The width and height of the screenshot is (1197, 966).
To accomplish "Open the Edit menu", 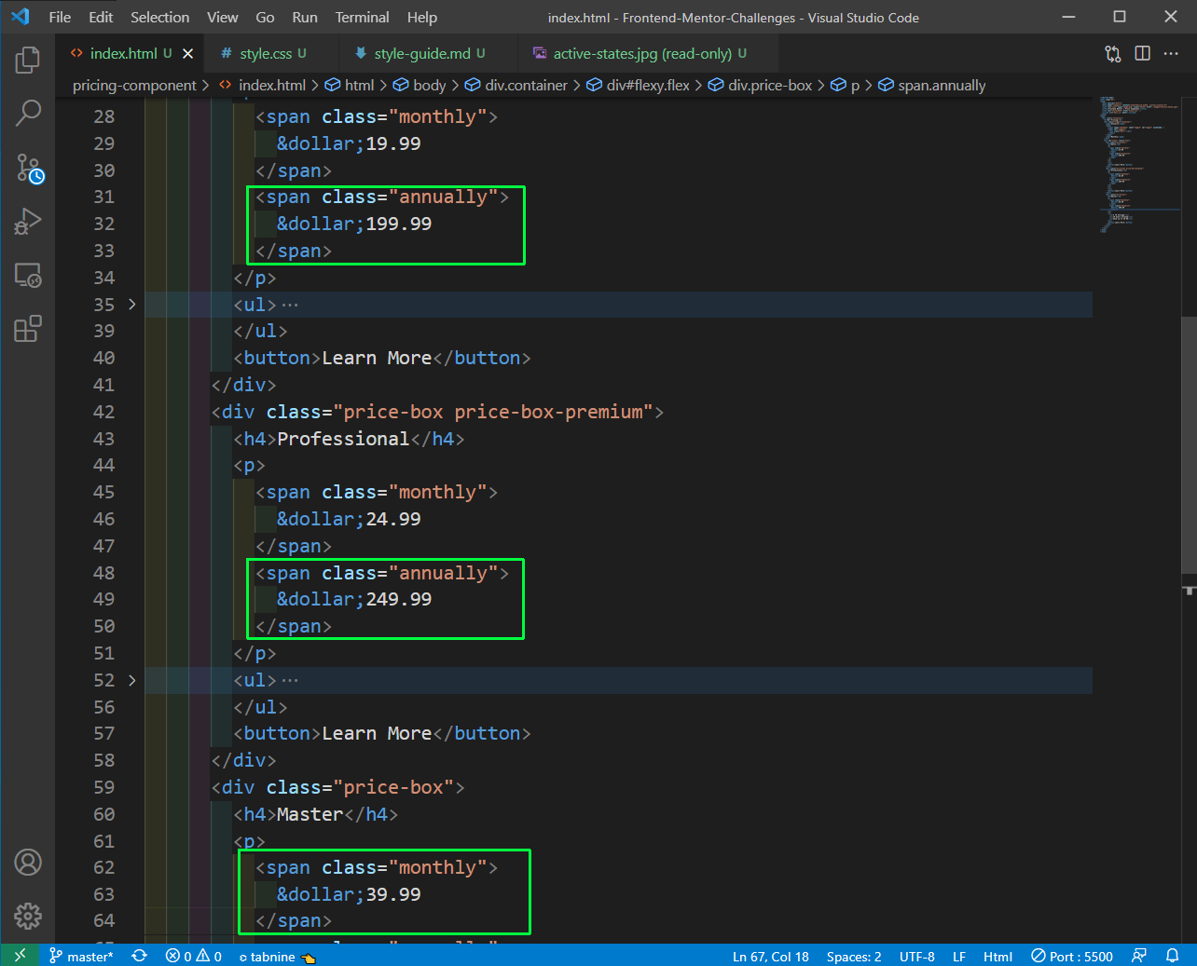I will pos(101,17).
